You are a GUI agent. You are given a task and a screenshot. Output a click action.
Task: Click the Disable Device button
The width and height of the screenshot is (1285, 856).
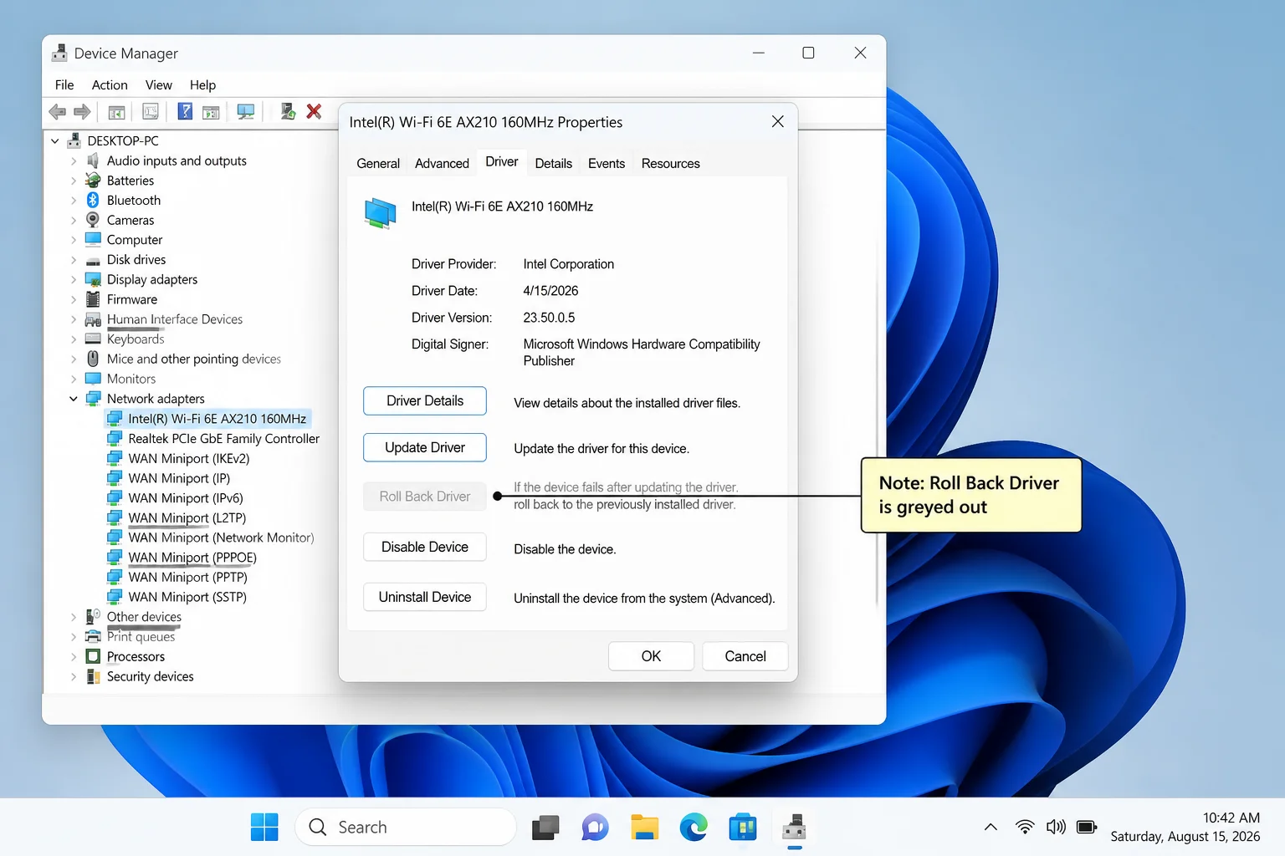coord(425,547)
